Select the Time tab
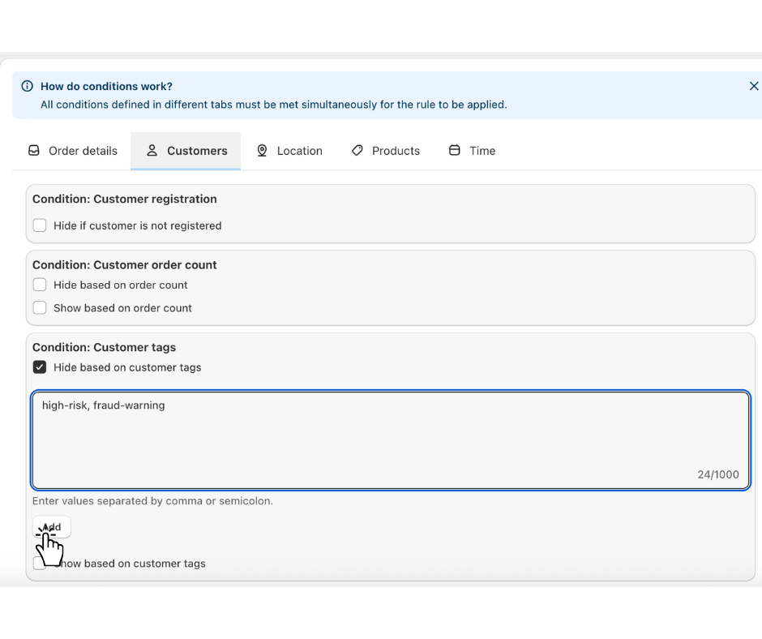Image resolution: width=762 pixels, height=639 pixels. point(472,151)
